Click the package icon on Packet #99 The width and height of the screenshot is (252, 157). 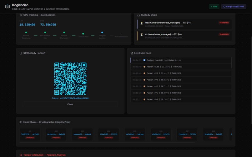pyautogui.click(x=144, y=73)
